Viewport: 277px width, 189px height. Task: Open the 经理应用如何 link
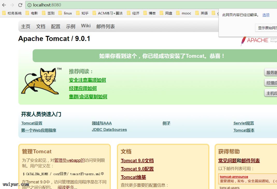[83, 88]
